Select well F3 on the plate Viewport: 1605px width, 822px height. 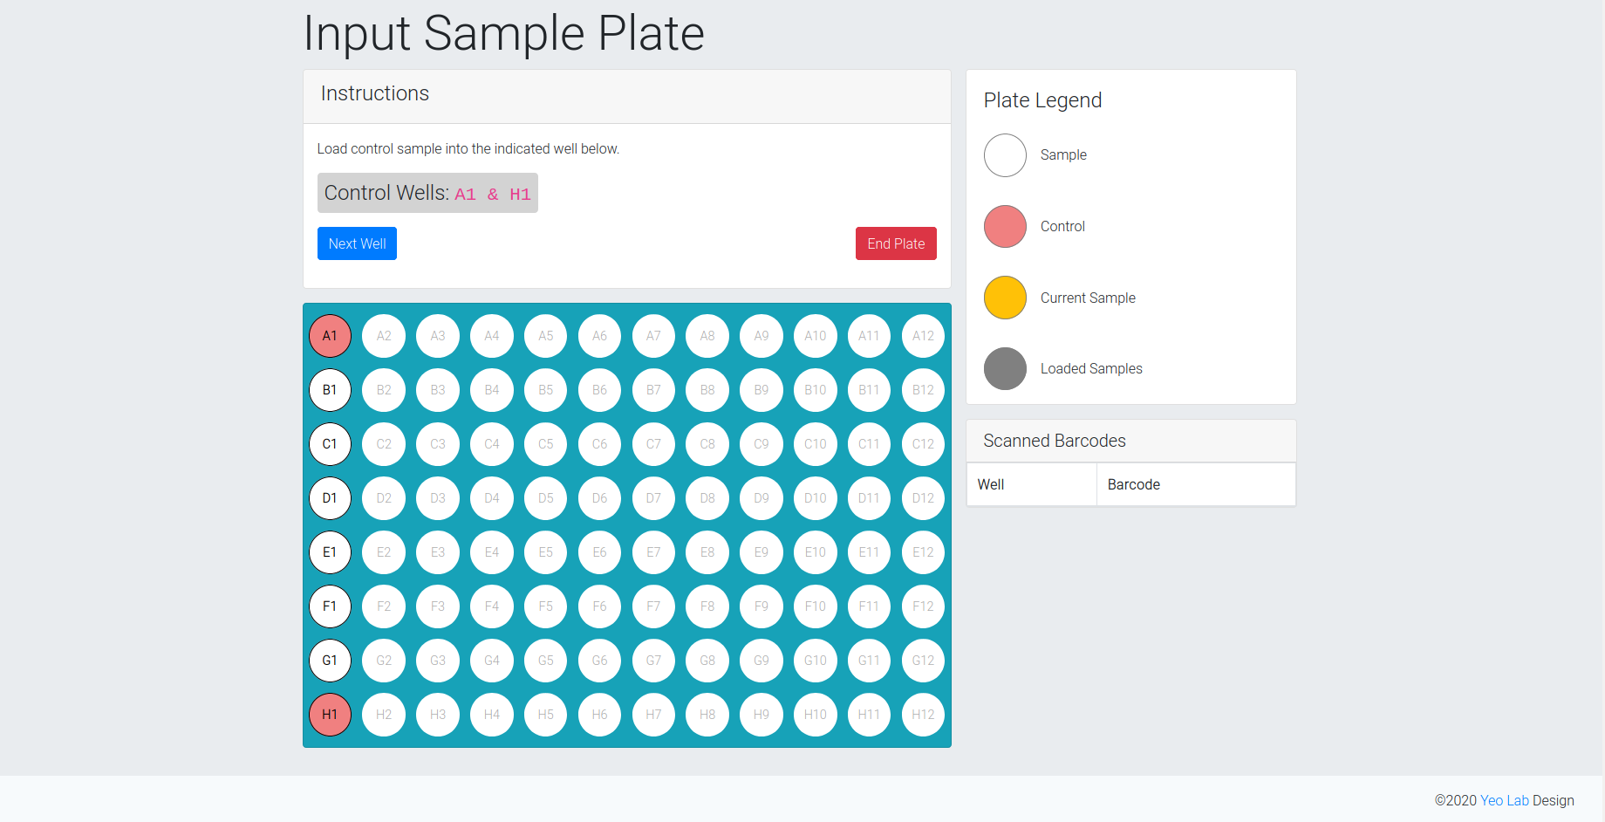point(438,606)
